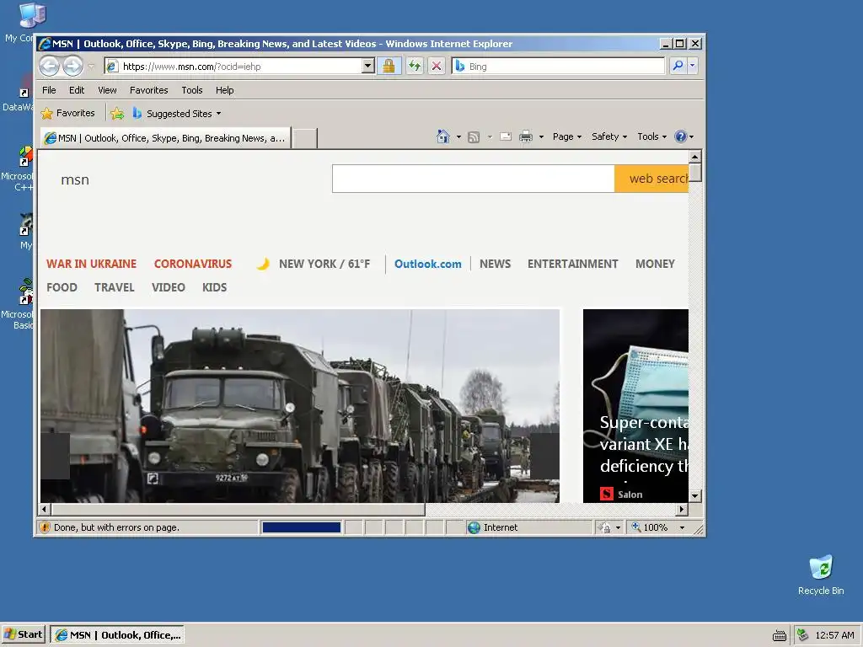This screenshot has width=863, height=647.
Task: Open the Tools menu in menu bar
Action: (x=192, y=90)
